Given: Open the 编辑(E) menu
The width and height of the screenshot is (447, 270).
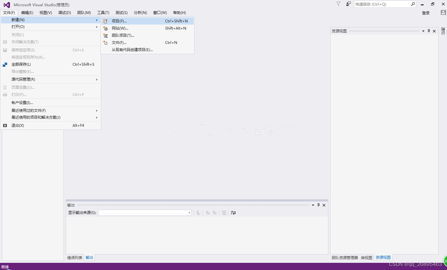Looking at the screenshot, I should (x=27, y=13).
